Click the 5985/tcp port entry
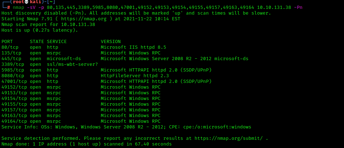 click(13, 70)
